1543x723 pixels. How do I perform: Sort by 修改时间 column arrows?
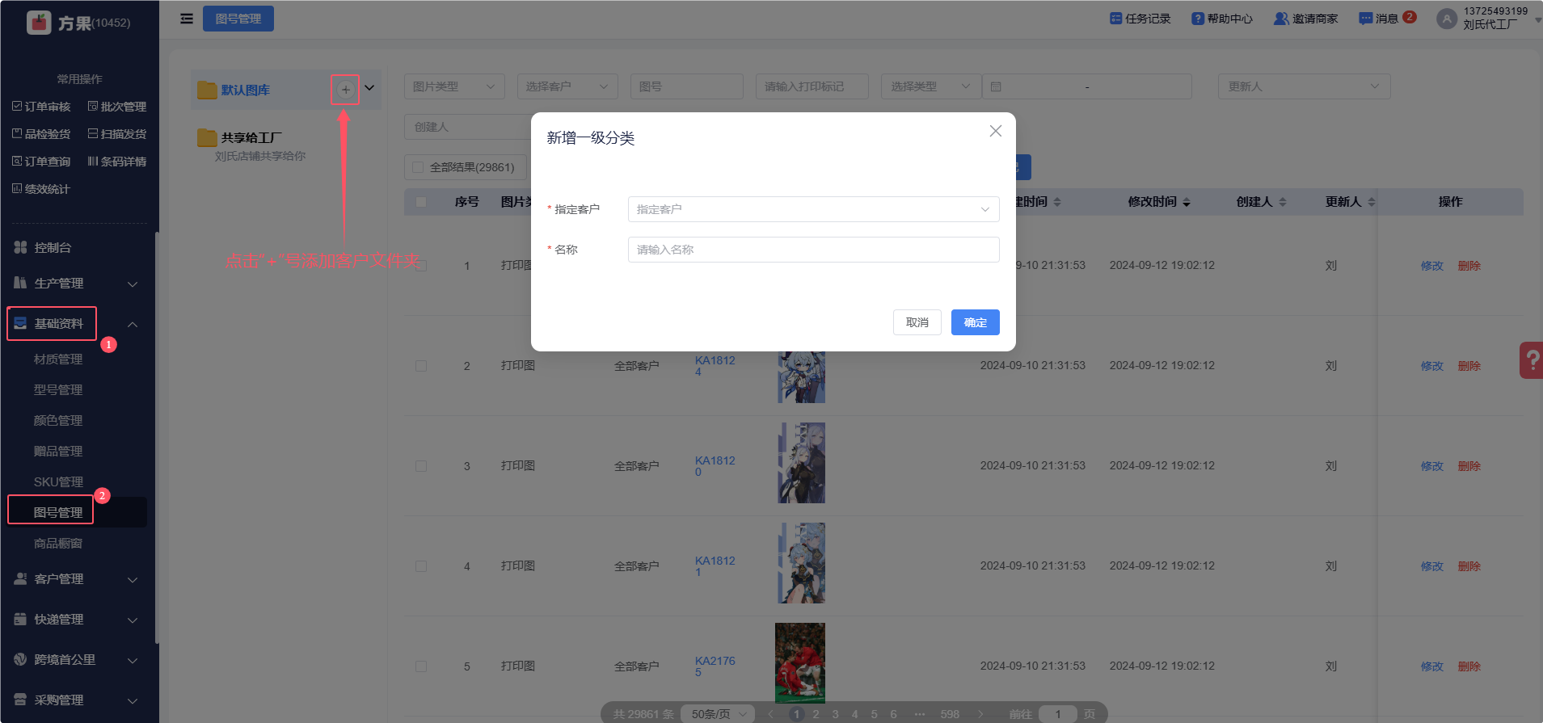[1187, 202]
